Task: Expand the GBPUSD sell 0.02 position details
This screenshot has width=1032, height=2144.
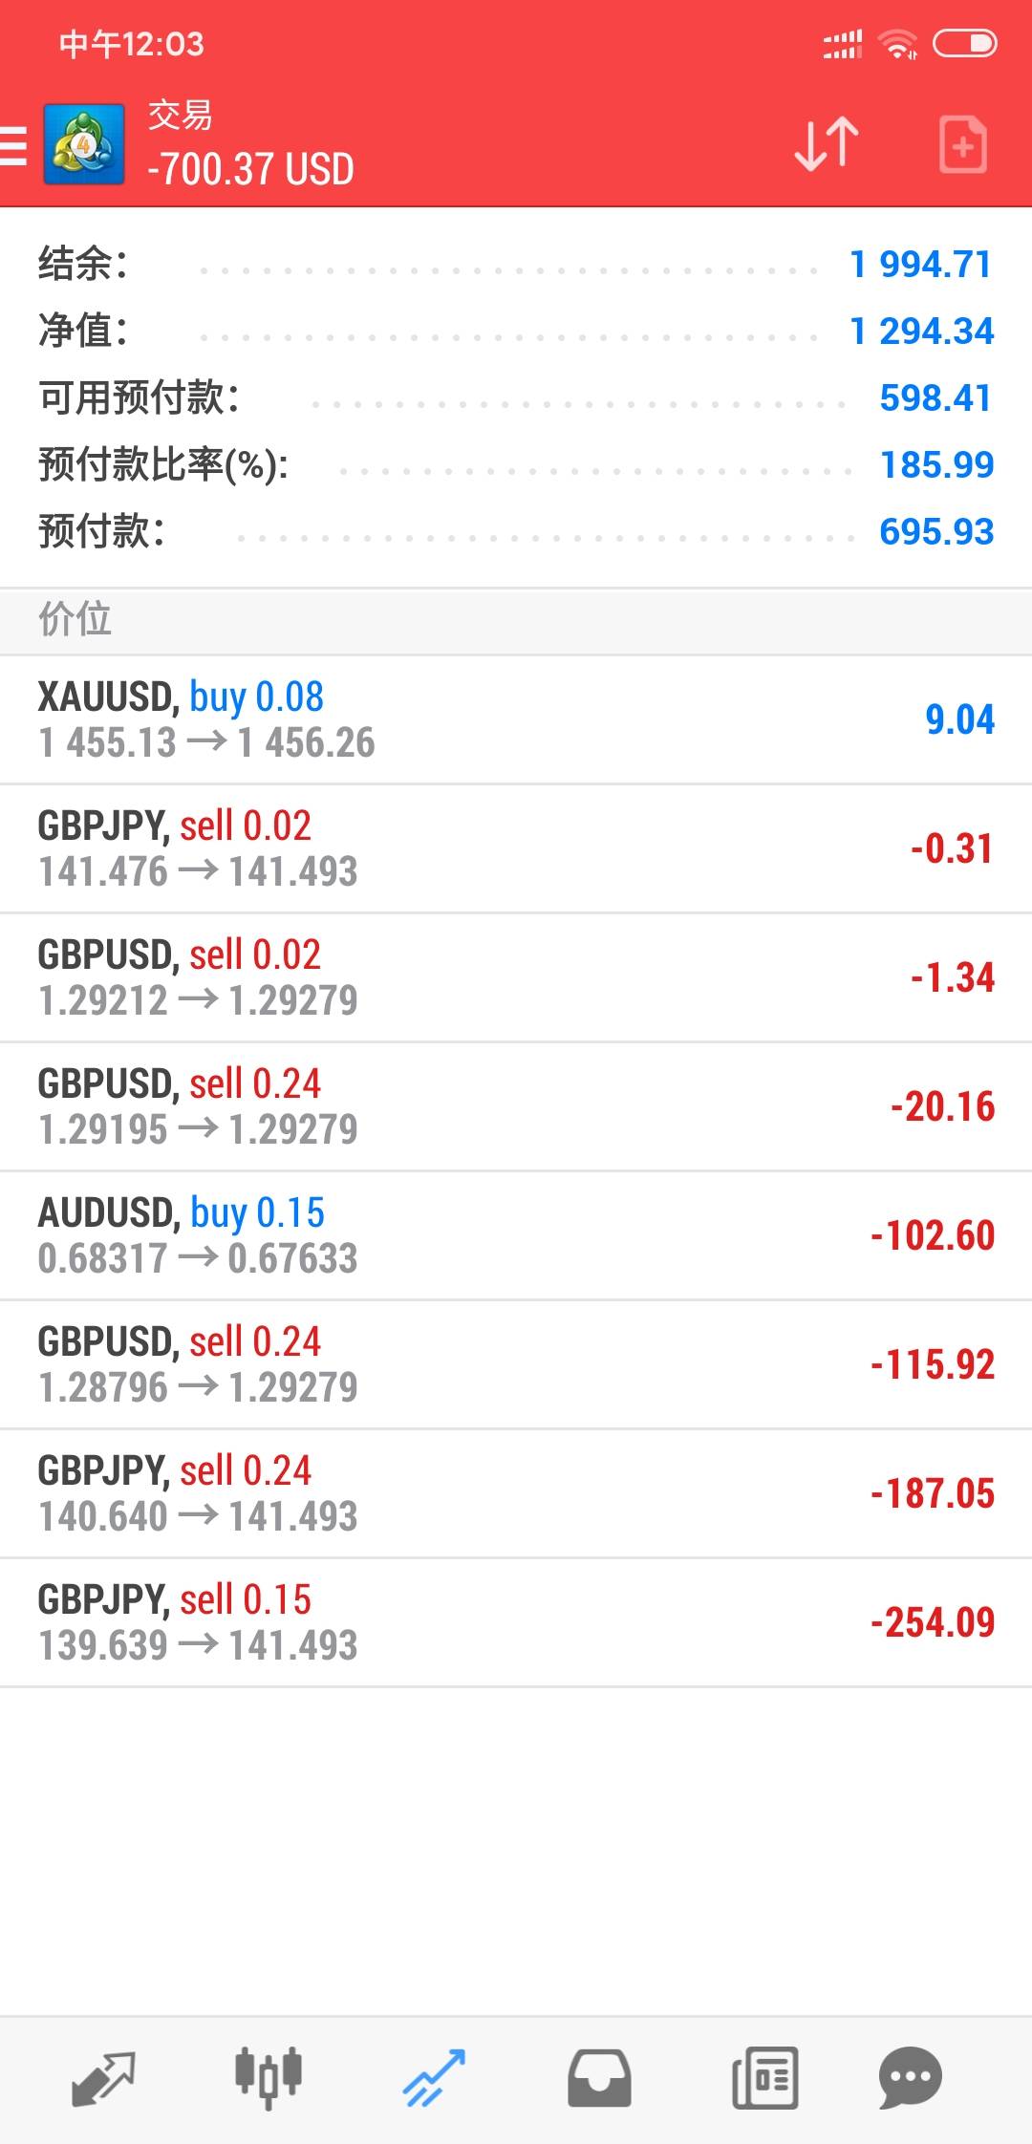Action: click(x=516, y=978)
